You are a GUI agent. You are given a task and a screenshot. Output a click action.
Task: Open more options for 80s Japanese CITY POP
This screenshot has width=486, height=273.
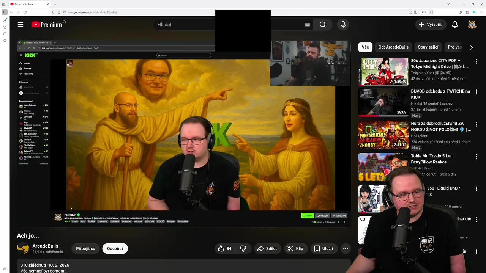pyautogui.click(x=476, y=61)
